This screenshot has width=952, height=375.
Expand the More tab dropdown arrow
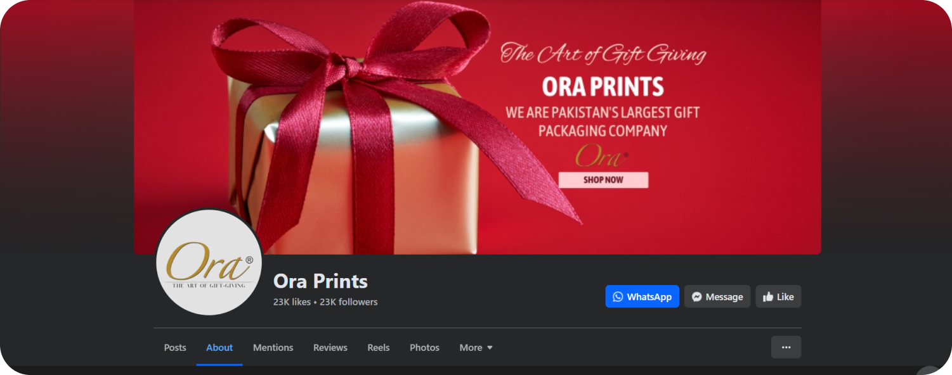click(490, 348)
